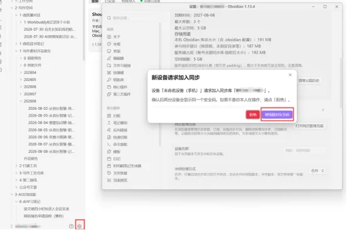Click the settings gear in the vault footer
Viewport: 347px width, 230px height.
(80, 226)
